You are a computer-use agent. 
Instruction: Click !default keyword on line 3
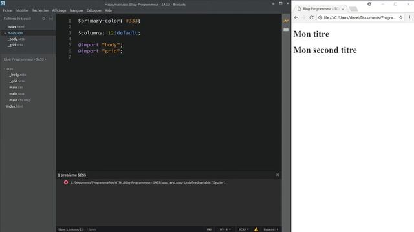125,33
